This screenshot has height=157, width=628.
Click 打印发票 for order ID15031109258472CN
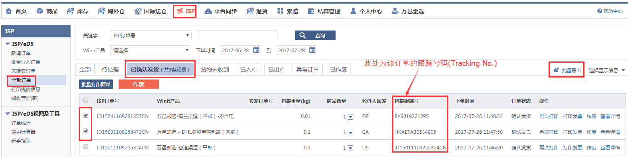pos(572,132)
